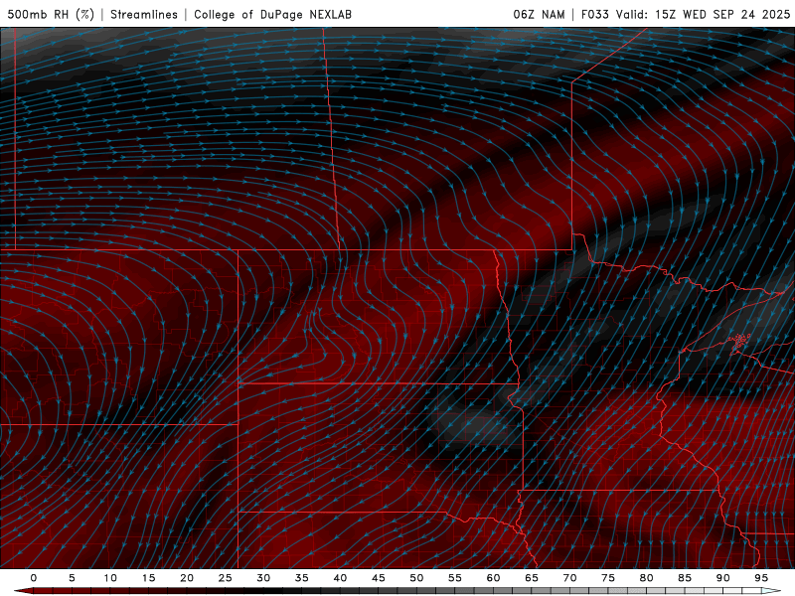Image resolution: width=795 pixels, height=596 pixels.
Task: Click the '55' colorbar scale label
Action: pos(455,578)
